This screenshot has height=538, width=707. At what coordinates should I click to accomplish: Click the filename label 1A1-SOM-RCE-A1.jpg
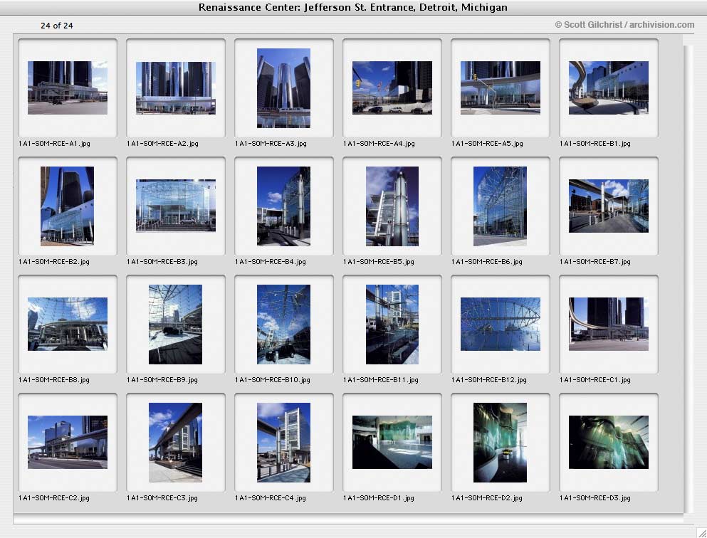coord(55,144)
